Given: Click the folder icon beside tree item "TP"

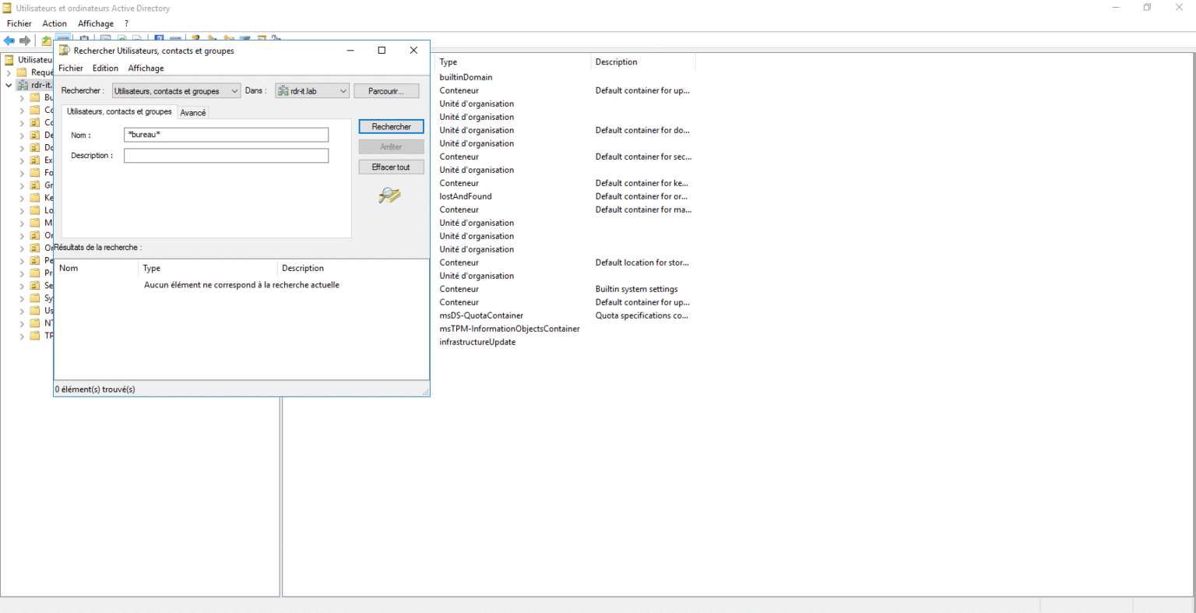Looking at the screenshot, I should [x=35, y=335].
